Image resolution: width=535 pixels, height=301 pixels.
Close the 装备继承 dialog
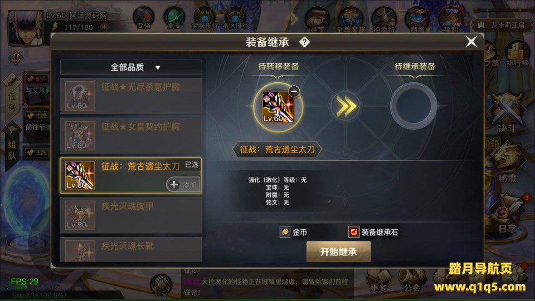point(471,42)
